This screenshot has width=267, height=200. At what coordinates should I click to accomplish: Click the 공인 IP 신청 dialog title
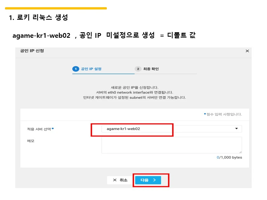tap(32, 51)
